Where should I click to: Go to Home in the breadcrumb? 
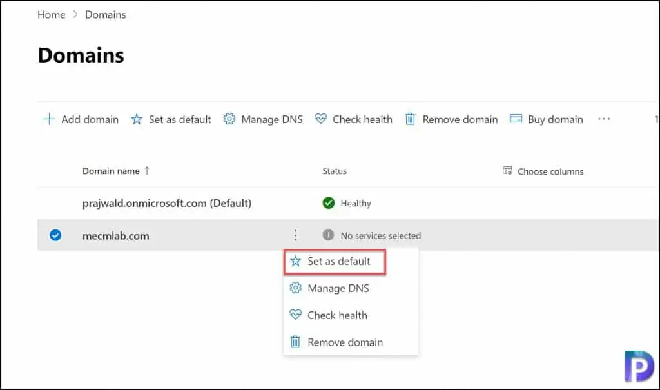coord(52,15)
